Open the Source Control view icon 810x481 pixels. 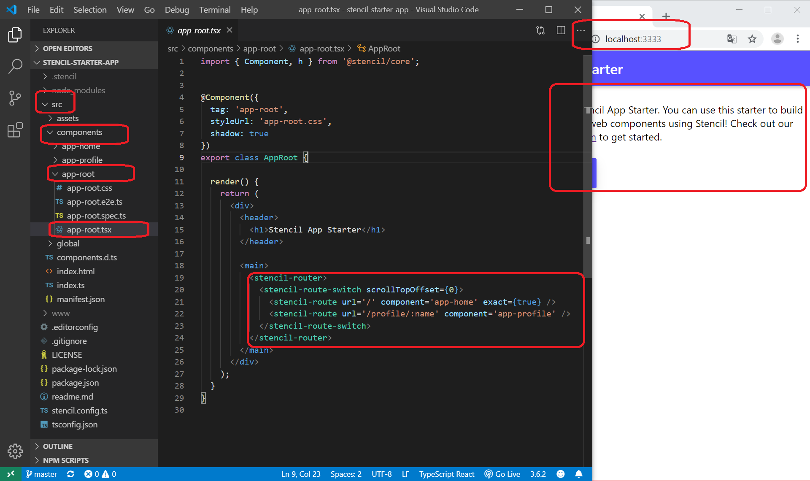(15, 98)
